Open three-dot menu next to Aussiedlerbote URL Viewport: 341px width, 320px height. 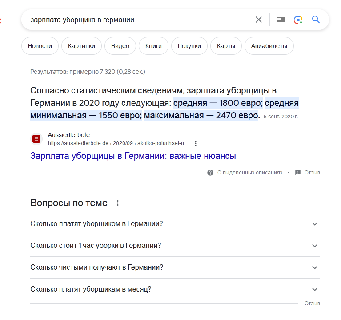(196, 143)
